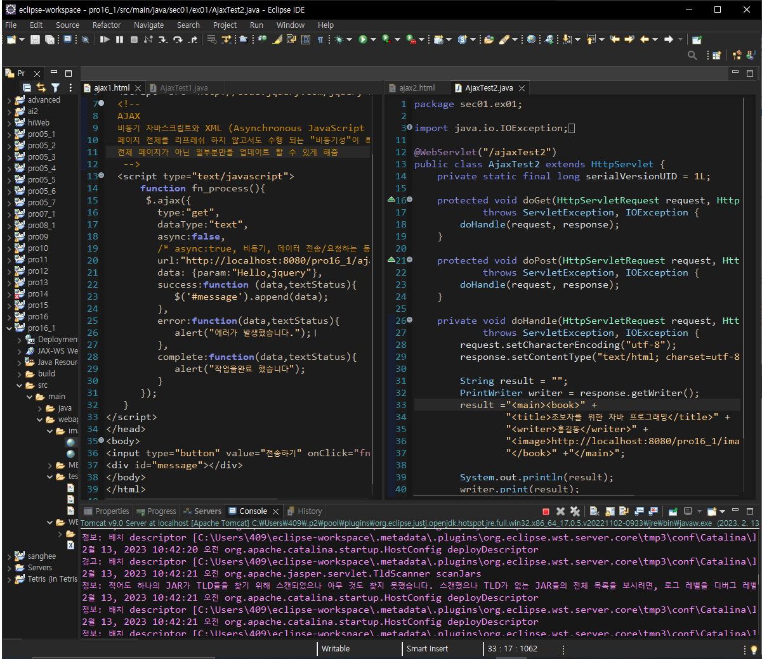Switch to the Servers view tab

pos(202,511)
